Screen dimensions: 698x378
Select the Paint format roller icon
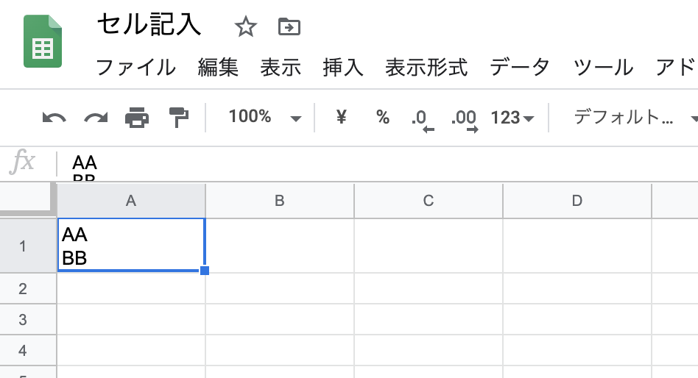pyautogui.click(x=178, y=118)
